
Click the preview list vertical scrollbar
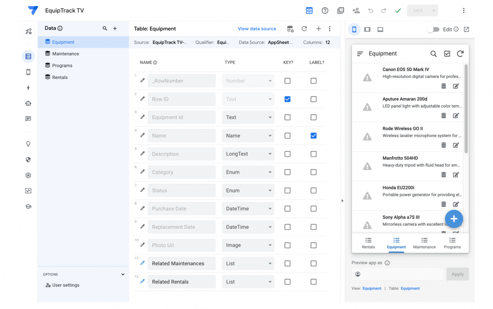tap(466, 109)
